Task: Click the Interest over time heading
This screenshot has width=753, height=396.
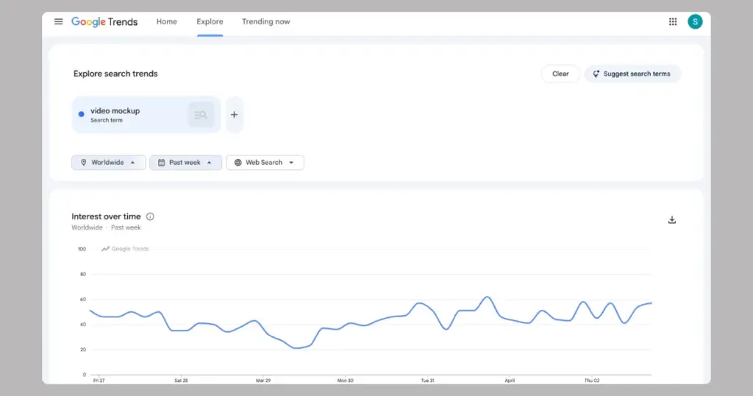Action: [106, 216]
